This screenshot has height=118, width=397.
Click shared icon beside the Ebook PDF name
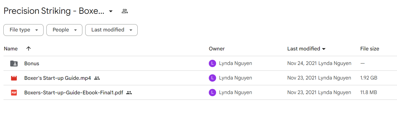click(129, 93)
